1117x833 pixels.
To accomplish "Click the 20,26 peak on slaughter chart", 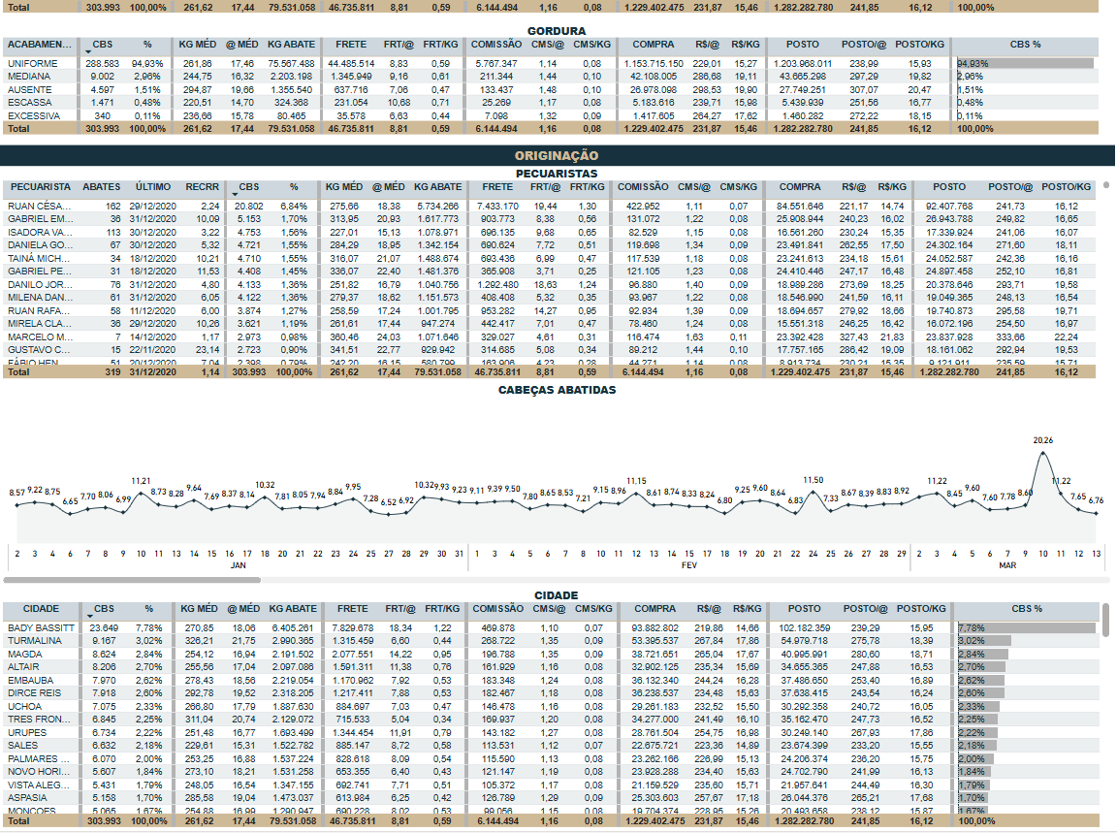I will [1042, 453].
